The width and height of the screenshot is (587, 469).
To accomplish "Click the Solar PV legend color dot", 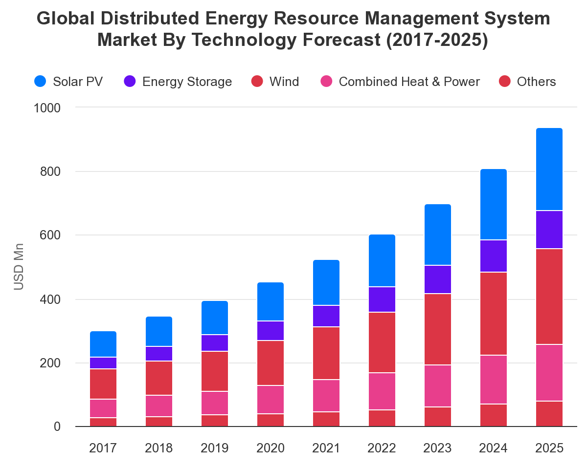I will coord(40,82).
